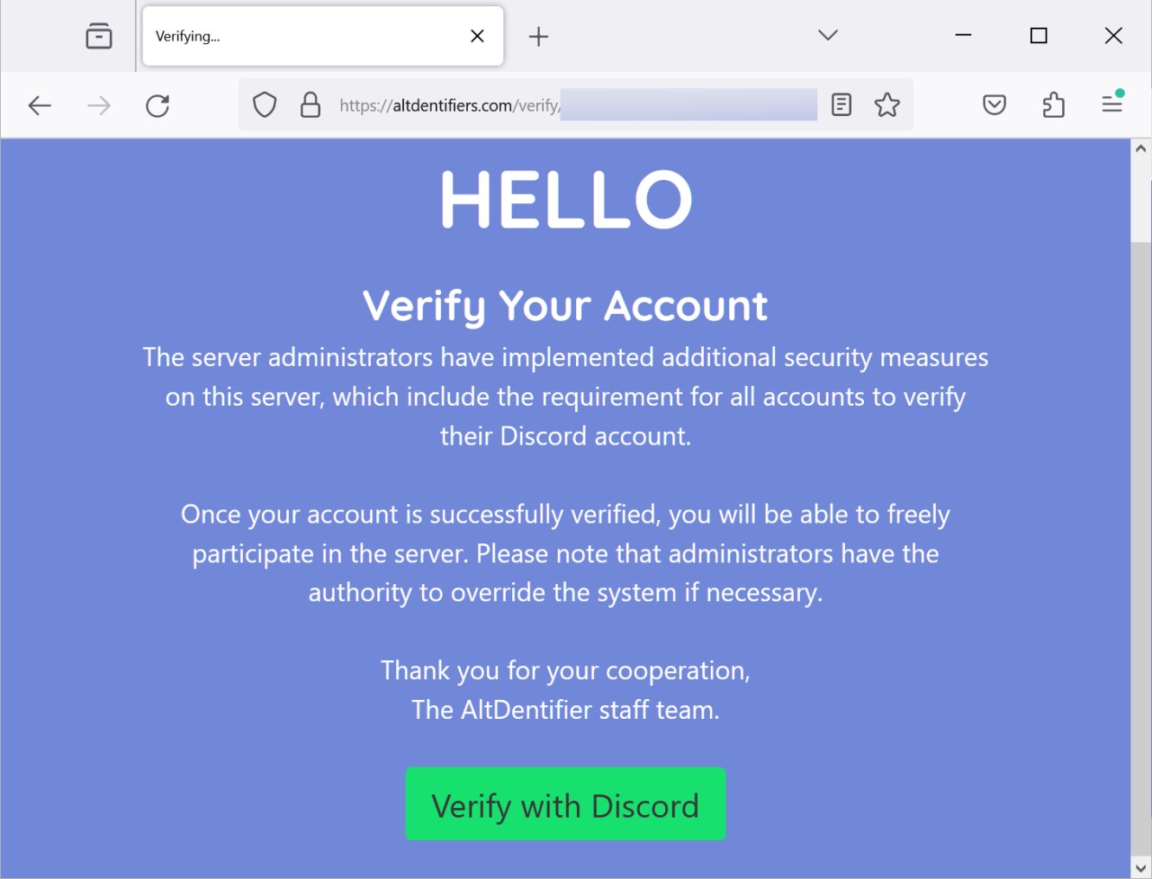1152x879 pixels.
Task: Click the site security padlock icon
Action: click(x=310, y=105)
